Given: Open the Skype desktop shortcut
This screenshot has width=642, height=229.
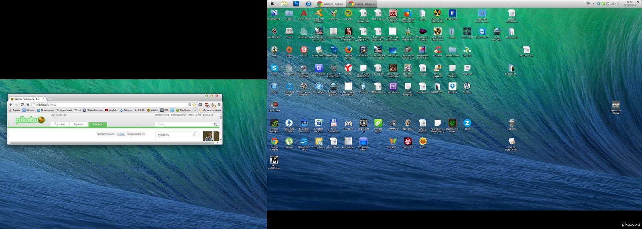Looking at the screenshot, I should pos(274,69).
